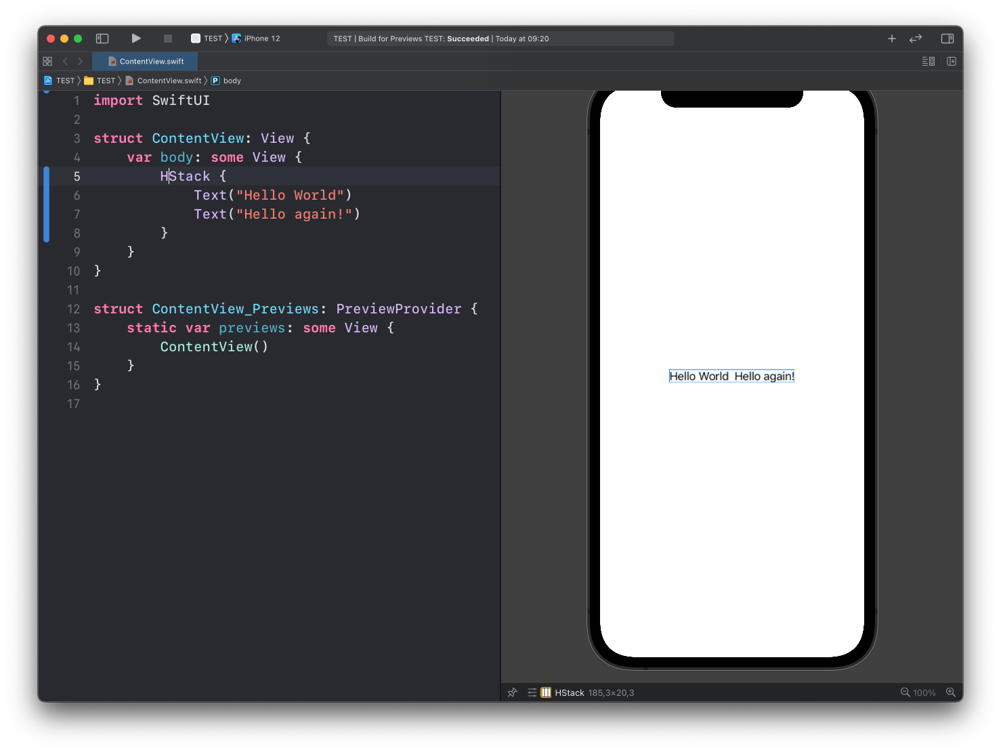Zoom out the preview canvas
This screenshot has height=752, width=1001.
905,692
